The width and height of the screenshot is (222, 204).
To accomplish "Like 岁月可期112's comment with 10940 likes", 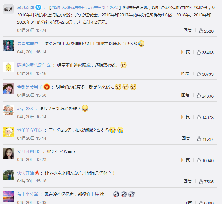I will (x=198, y=160).
